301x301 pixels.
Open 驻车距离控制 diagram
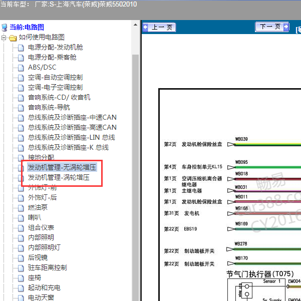click(48, 267)
